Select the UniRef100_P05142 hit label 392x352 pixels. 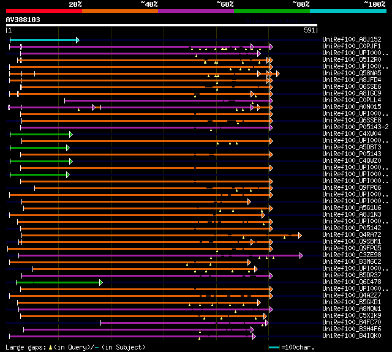352,228
